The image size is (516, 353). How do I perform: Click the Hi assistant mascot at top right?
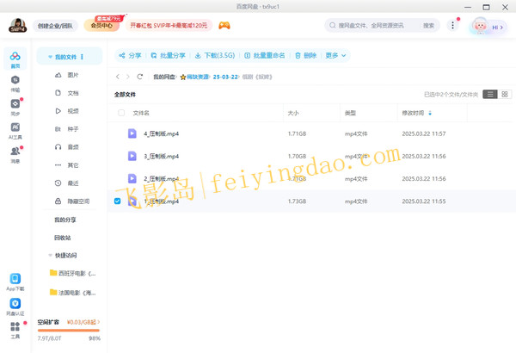pyautogui.click(x=487, y=26)
